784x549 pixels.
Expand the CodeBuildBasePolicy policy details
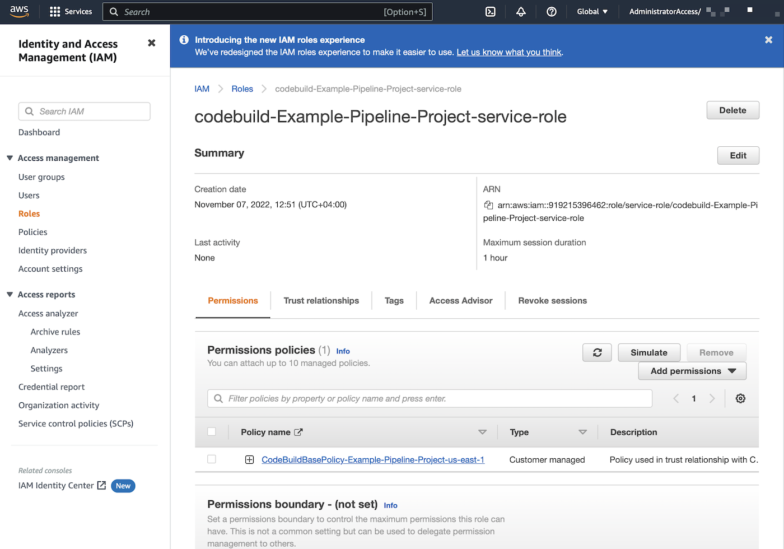coord(250,460)
